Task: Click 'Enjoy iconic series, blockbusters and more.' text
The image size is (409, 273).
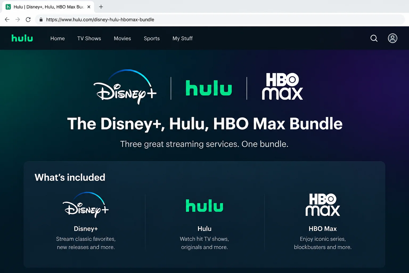Action: click(x=323, y=243)
